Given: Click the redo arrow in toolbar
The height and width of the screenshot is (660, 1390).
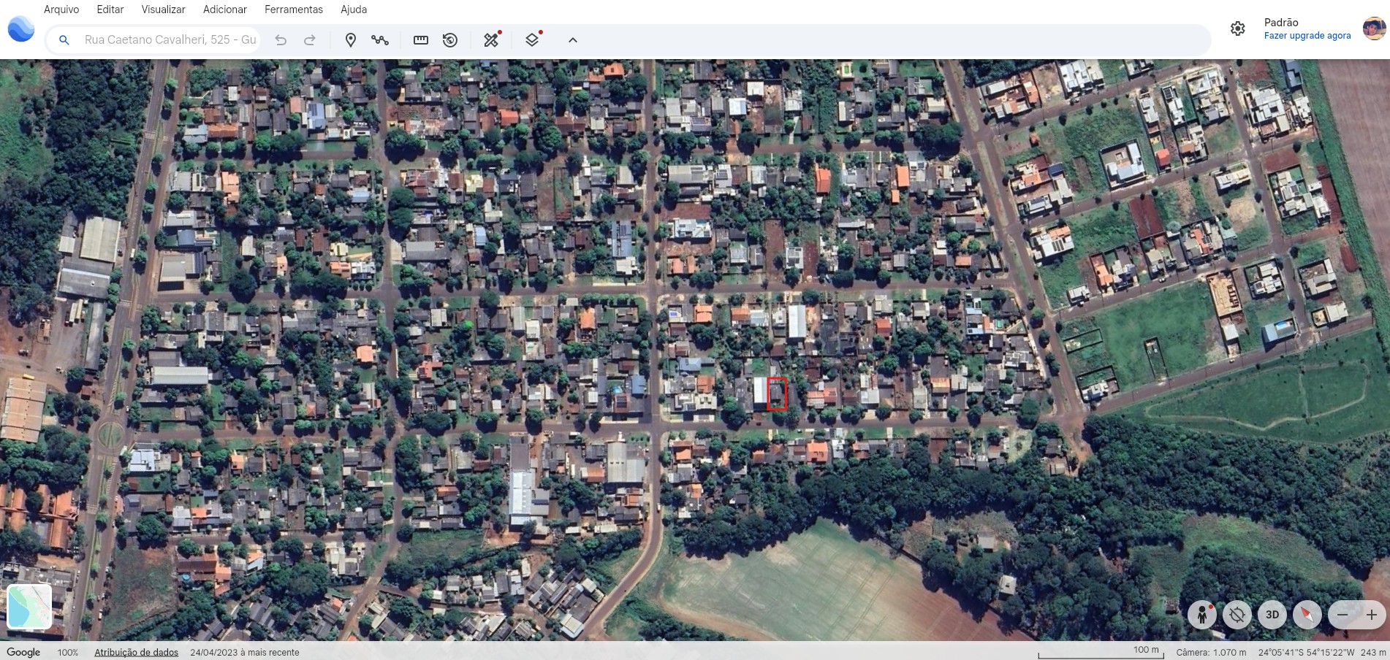Looking at the screenshot, I should coord(310,40).
